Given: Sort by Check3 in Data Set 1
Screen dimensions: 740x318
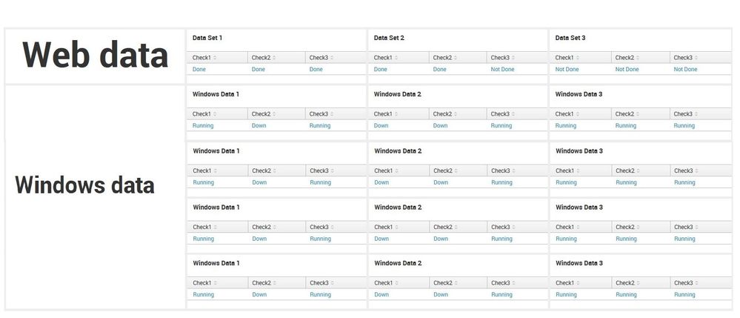Looking at the screenshot, I should tap(332, 58).
